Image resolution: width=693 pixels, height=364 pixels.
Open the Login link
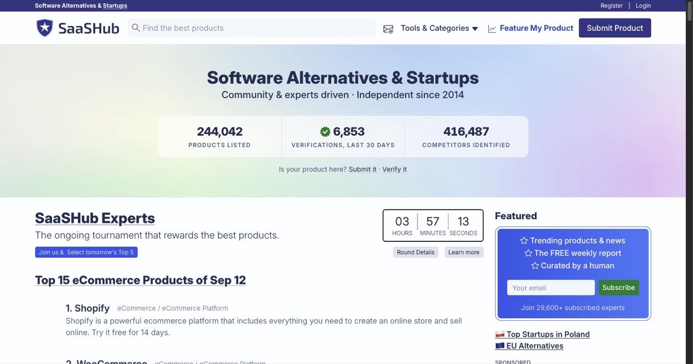coord(643,5)
